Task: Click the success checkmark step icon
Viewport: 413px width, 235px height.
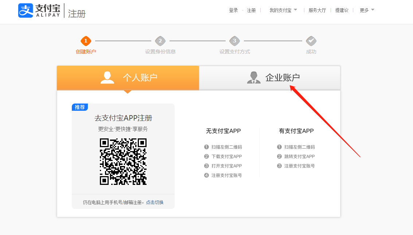Action: (x=311, y=41)
